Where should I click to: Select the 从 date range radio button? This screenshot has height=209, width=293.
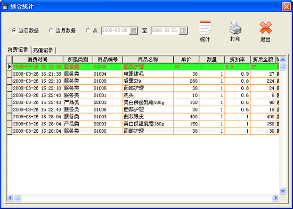[88, 30]
